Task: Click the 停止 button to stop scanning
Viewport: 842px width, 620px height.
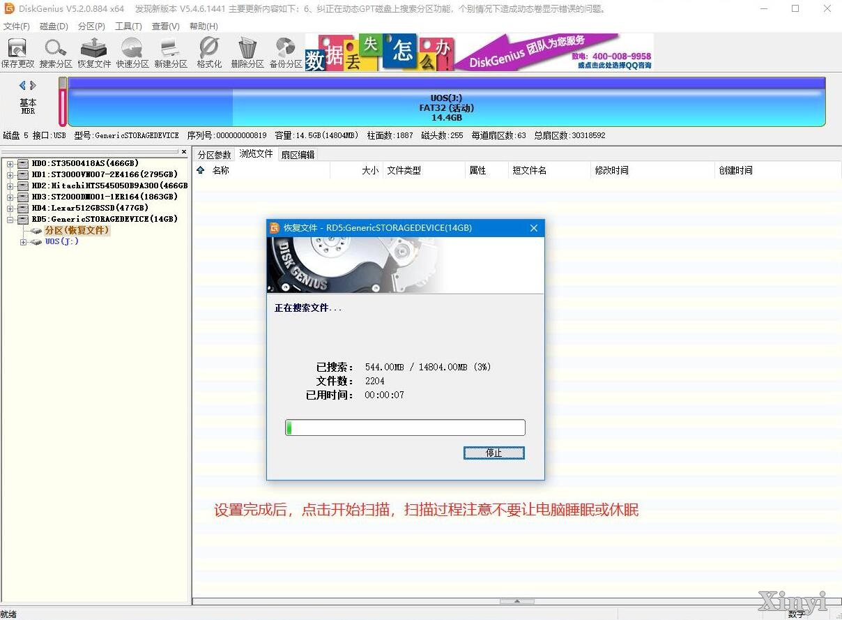Action: 494,453
